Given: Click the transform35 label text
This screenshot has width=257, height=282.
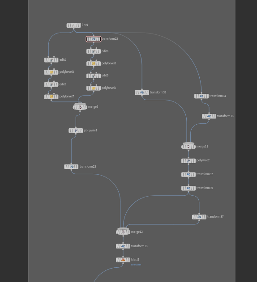Looking at the screenshot, I should [205, 188].
